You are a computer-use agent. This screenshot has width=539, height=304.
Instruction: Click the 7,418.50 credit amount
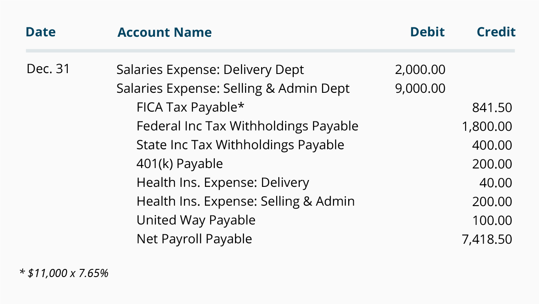[487, 239]
